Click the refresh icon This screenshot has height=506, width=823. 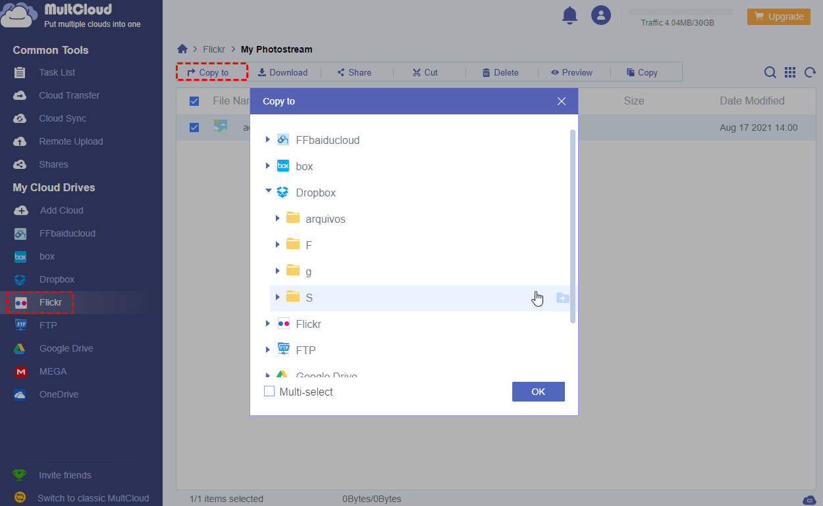point(810,72)
